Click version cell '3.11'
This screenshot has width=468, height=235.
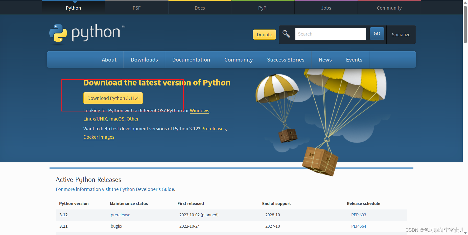tap(63, 226)
